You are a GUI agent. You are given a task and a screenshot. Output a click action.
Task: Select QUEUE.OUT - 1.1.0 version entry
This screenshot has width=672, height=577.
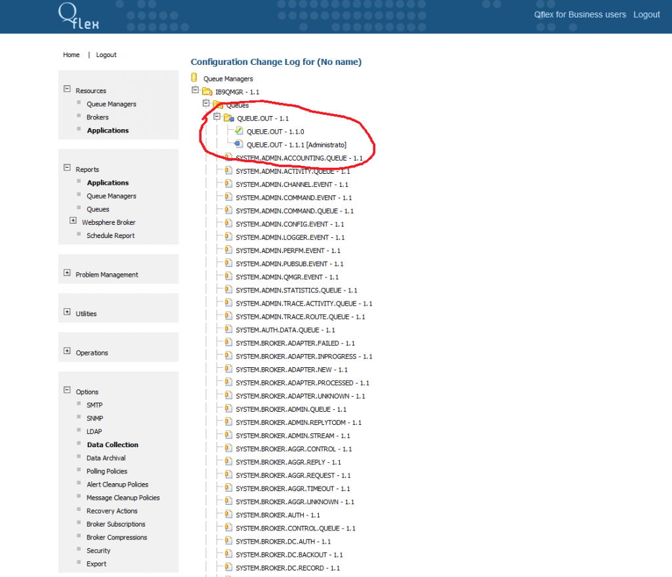pyautogui.click(x=276, y=132)
